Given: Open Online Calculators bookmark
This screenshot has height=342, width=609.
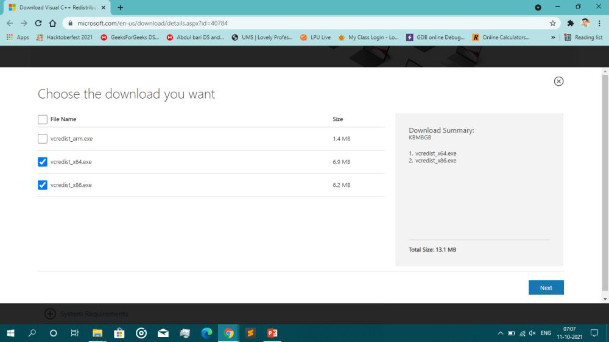Looking at the screenshot, I should tap(501, 37).
